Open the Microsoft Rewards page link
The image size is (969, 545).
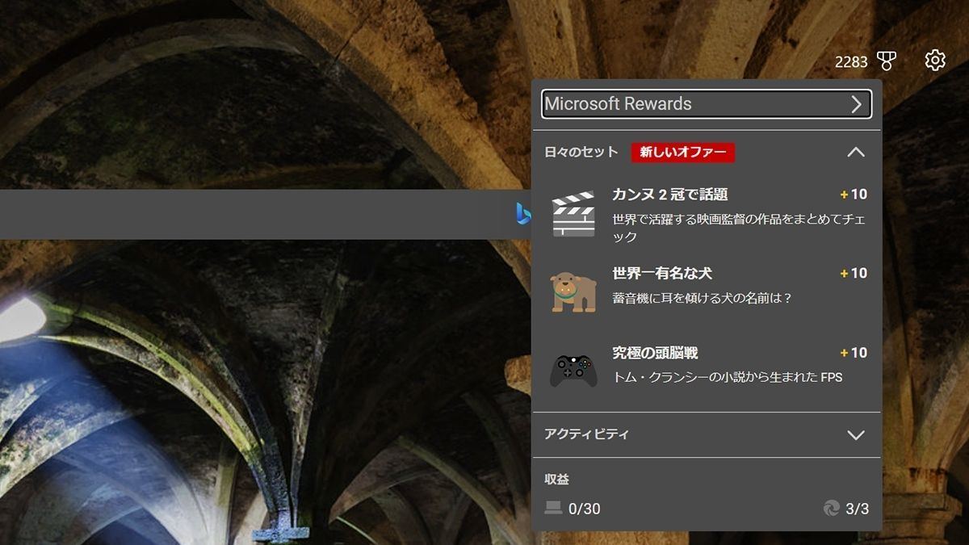[x=707, y=103]
